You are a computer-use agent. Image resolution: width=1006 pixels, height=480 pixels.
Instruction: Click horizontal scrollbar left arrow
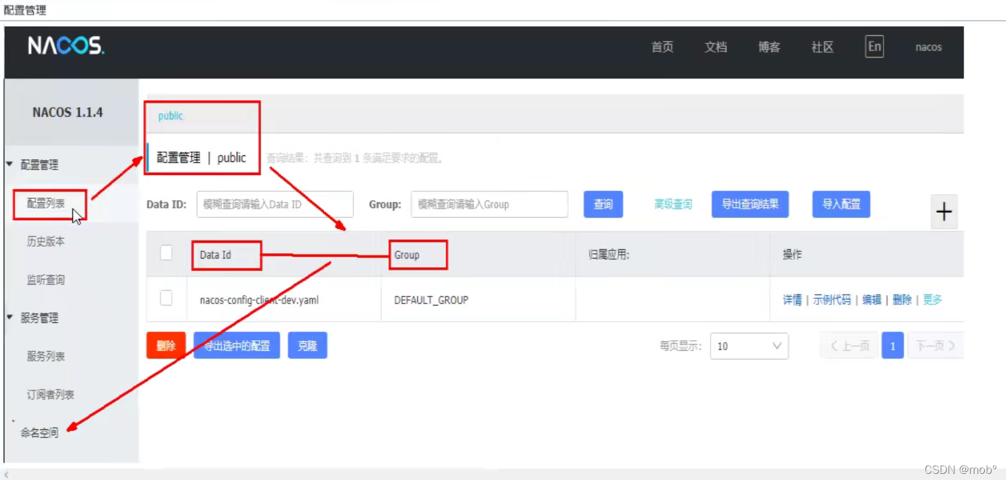(7, 475)
